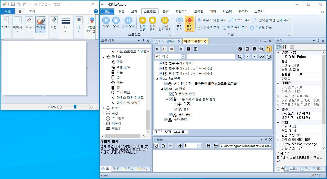Check the 이동 action checkbox in script
The image size is (327, 179).
click(176, 104)
